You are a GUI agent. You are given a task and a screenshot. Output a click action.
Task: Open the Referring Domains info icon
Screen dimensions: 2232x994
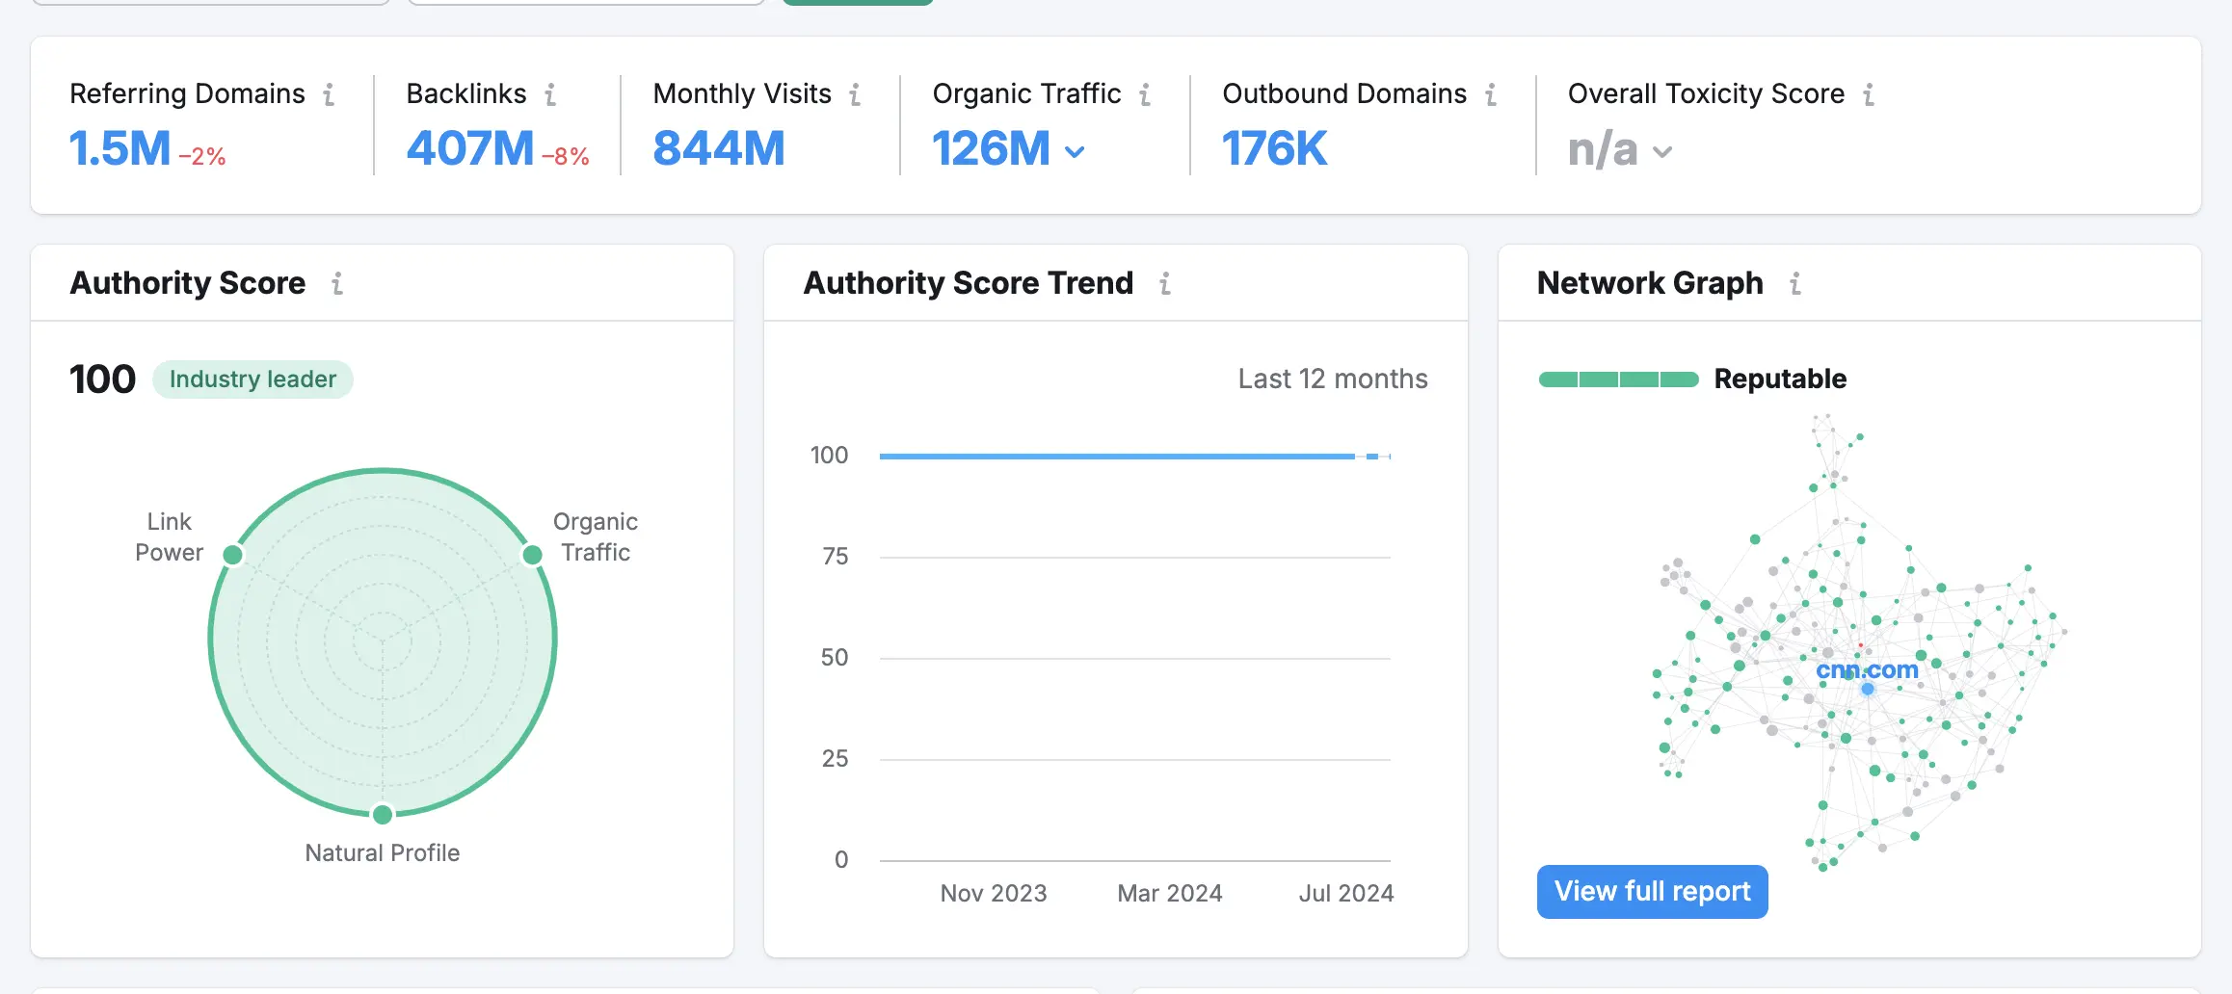[329, 93]
